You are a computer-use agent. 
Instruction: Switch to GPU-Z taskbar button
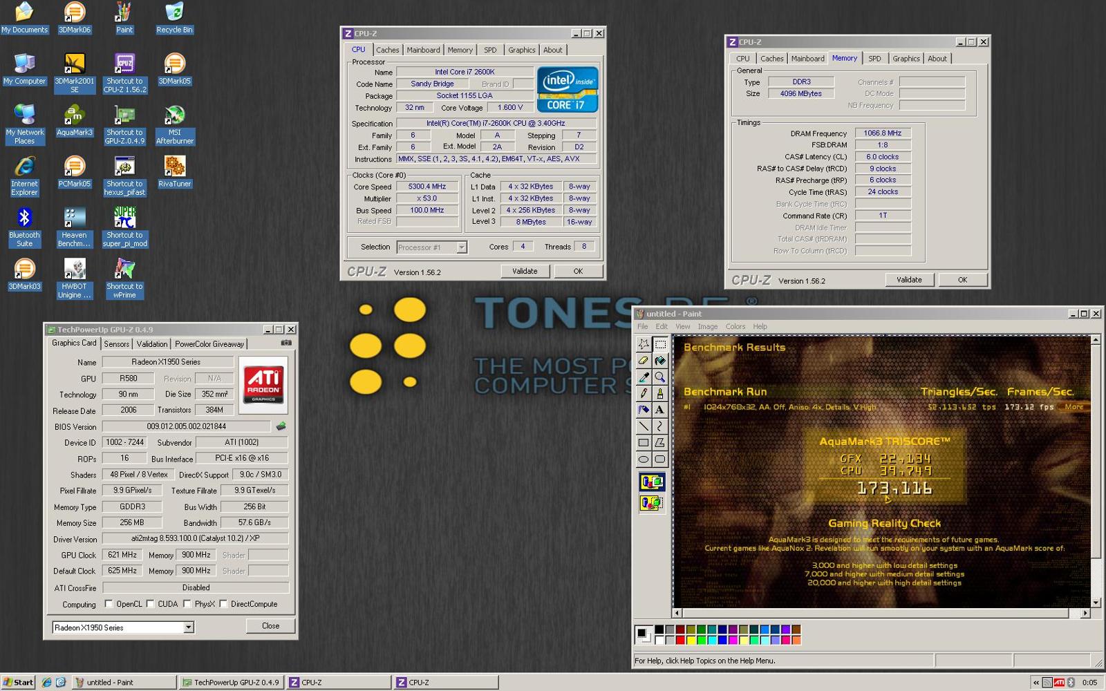(x=231, y=682)
